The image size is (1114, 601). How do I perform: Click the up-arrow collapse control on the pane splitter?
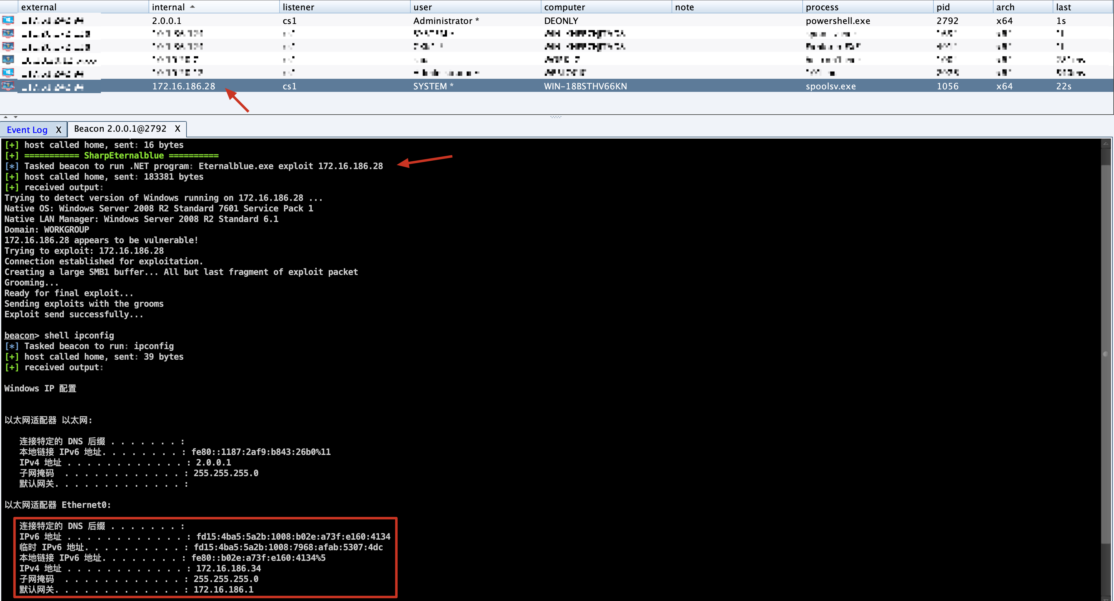point(6,117)
